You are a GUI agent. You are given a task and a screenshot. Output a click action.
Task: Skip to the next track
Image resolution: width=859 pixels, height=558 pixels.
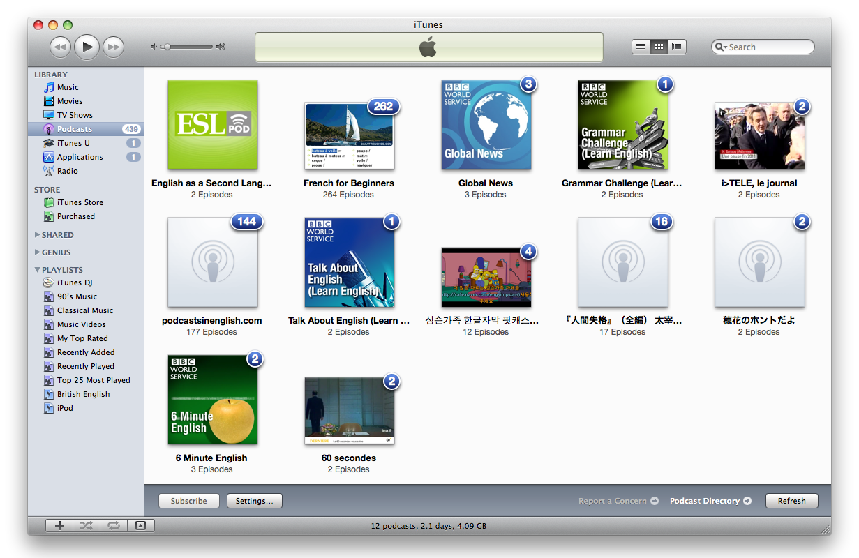[x=113, y=47]
